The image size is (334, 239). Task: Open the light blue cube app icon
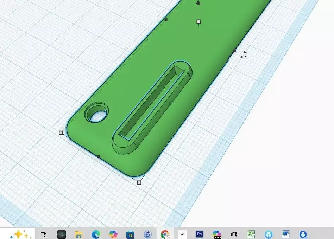[x=269, y=234]
